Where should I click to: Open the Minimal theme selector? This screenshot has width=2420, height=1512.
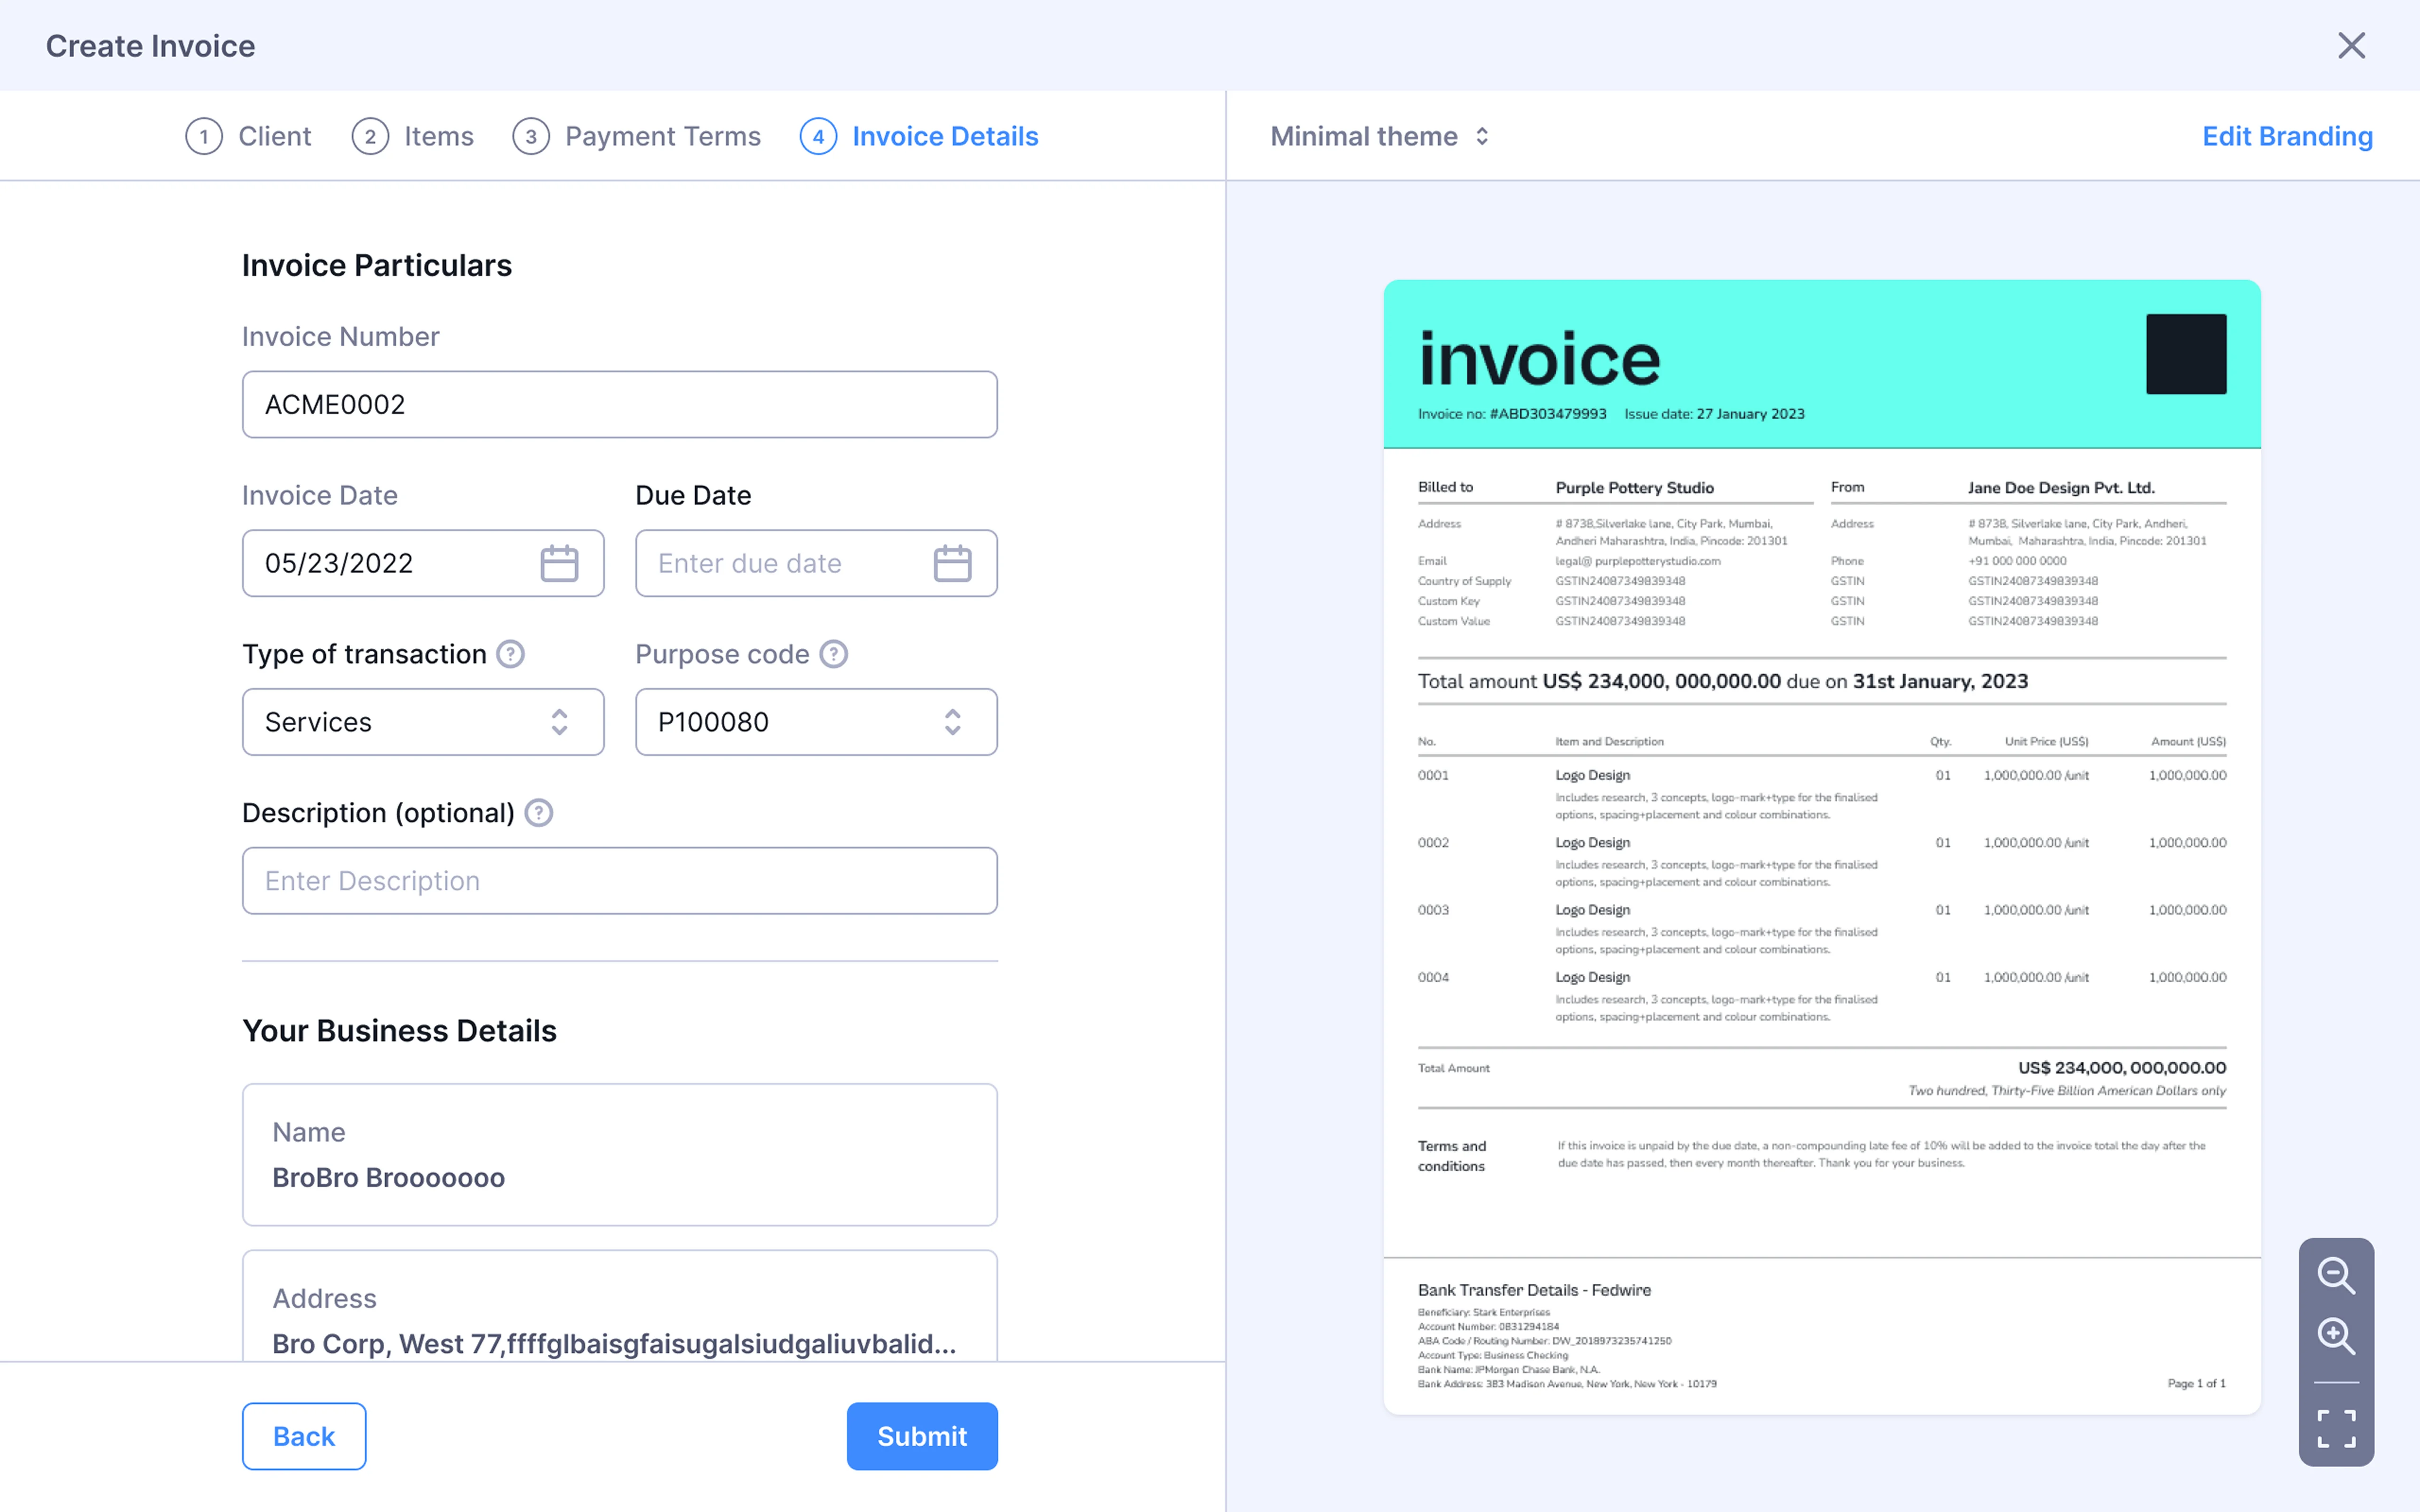1380,136
